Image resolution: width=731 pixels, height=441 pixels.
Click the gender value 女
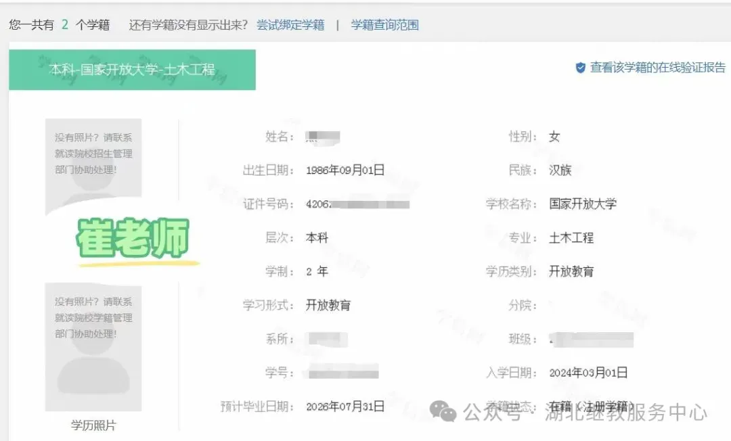(x=554, y=137)
